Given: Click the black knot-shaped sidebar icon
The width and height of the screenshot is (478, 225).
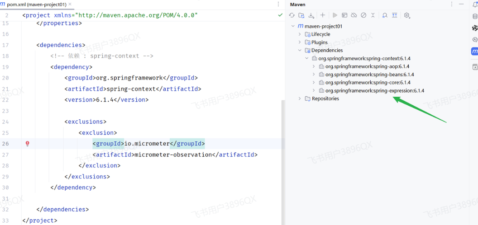Looking at the screenshot, I should tap(475, 28).
